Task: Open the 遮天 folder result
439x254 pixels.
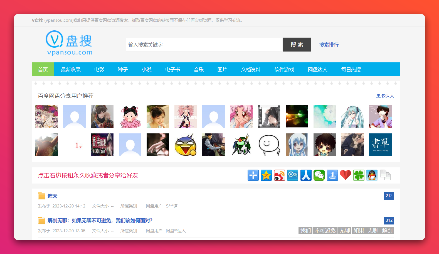Action: [52, 196]
